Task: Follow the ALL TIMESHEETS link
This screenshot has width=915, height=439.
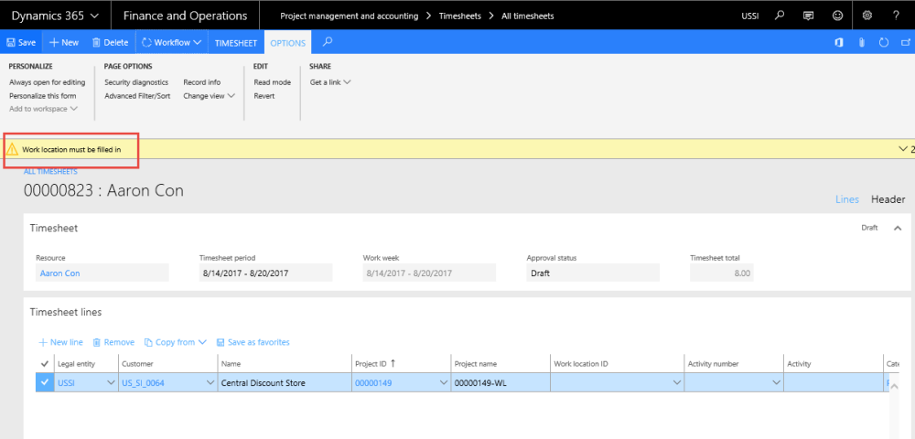Action: pos(50,171)
